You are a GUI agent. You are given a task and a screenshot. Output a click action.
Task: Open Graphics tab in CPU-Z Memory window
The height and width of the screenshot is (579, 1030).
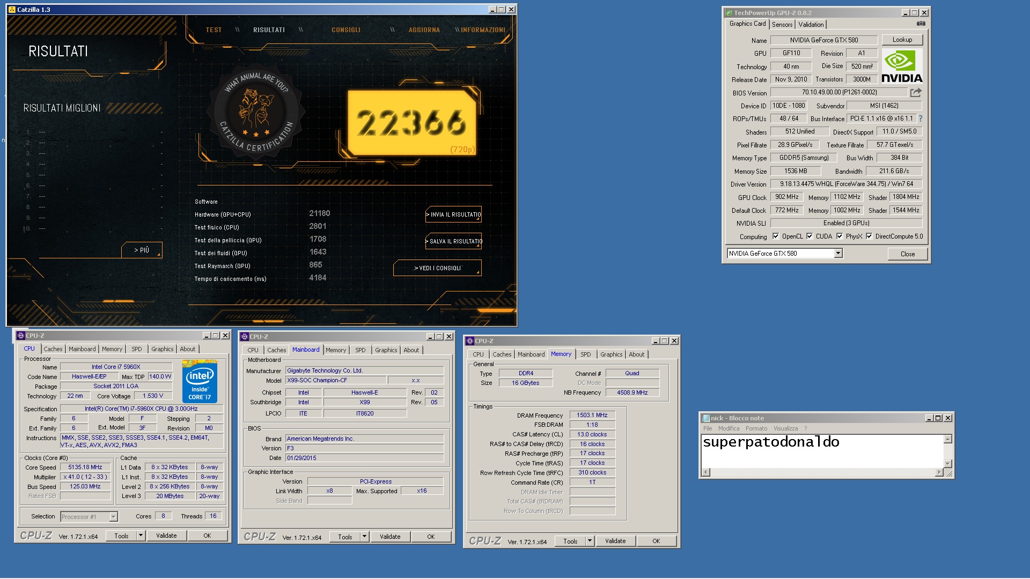[611, 354]
